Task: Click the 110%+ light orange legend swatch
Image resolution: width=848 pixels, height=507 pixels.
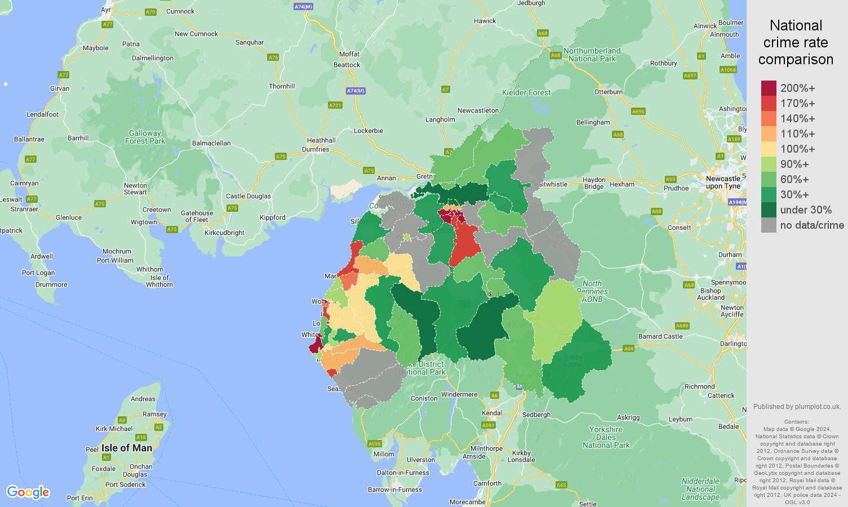Action: [769, 134]
